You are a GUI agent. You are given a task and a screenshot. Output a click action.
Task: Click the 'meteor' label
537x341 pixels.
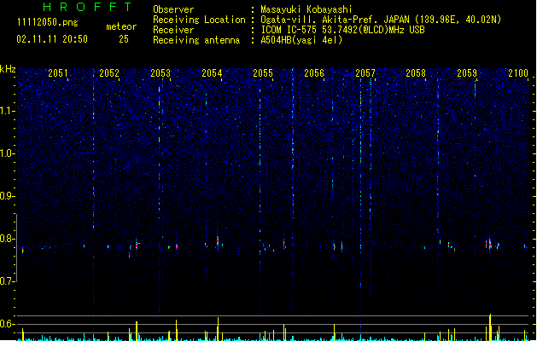(121, 26)
